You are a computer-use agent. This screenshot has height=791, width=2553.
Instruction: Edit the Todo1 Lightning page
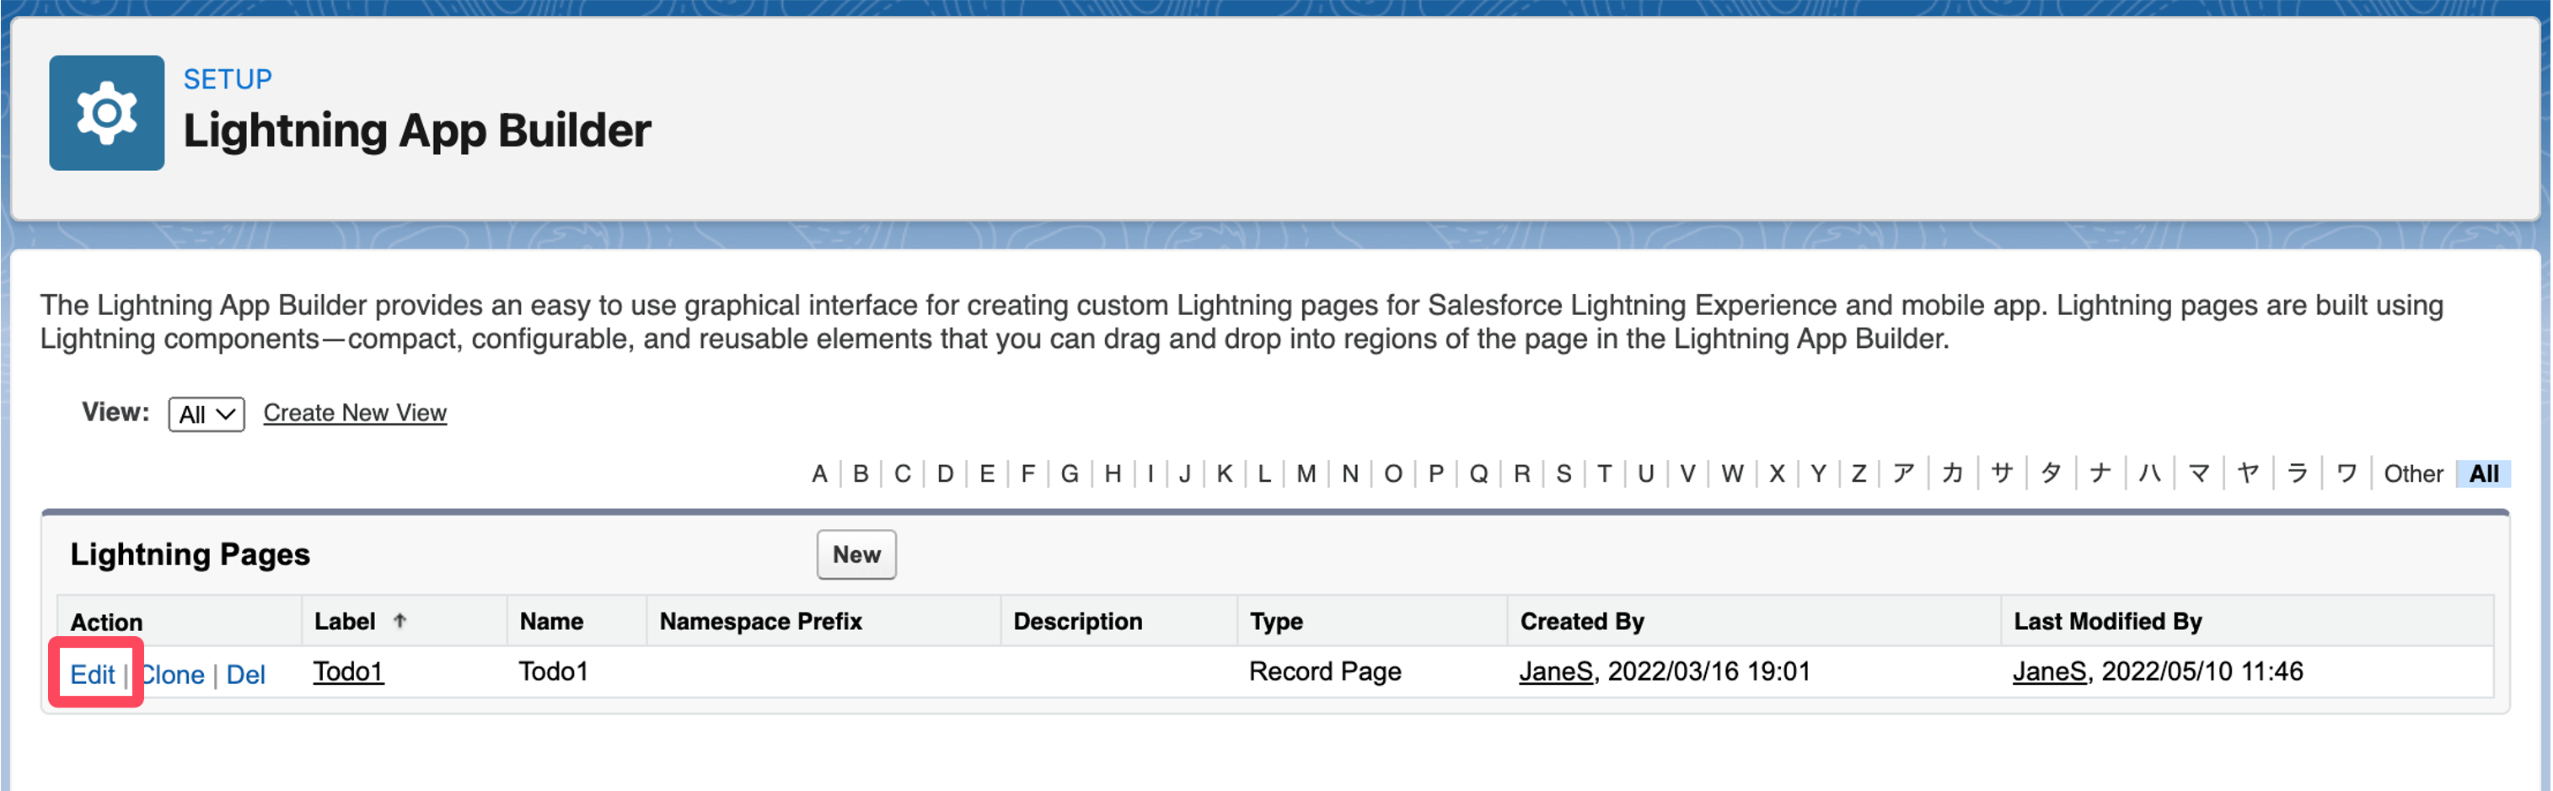point(92,675)
